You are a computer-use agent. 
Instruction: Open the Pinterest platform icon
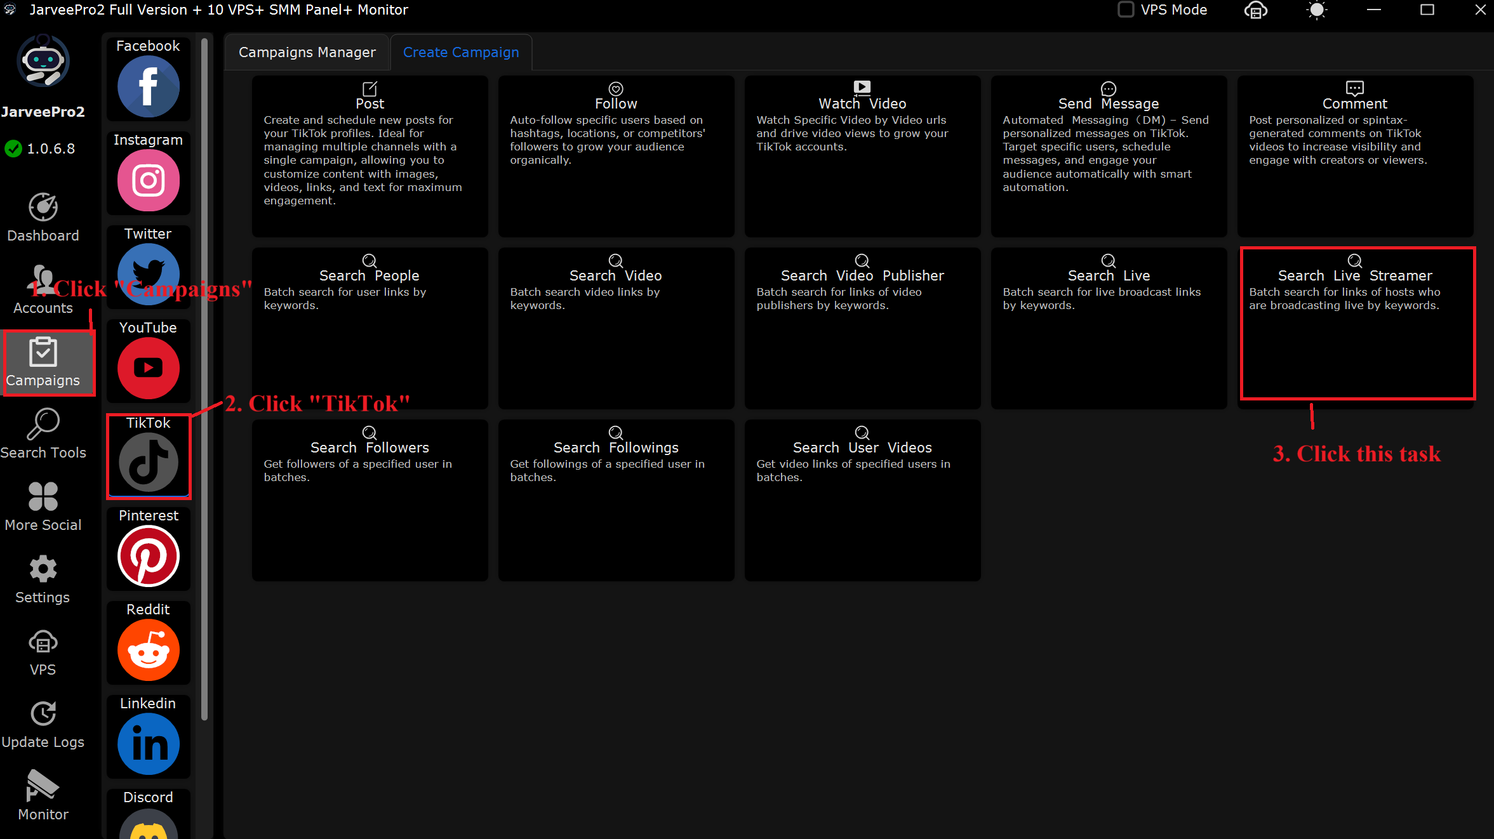coord(148,555)
